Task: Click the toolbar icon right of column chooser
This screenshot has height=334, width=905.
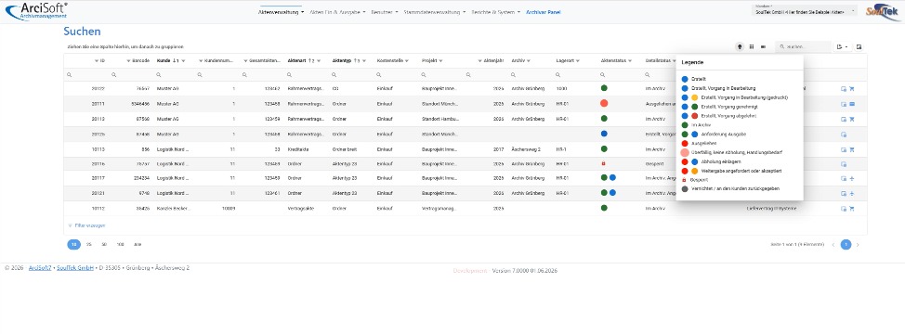Action: (x=763, y=46)
